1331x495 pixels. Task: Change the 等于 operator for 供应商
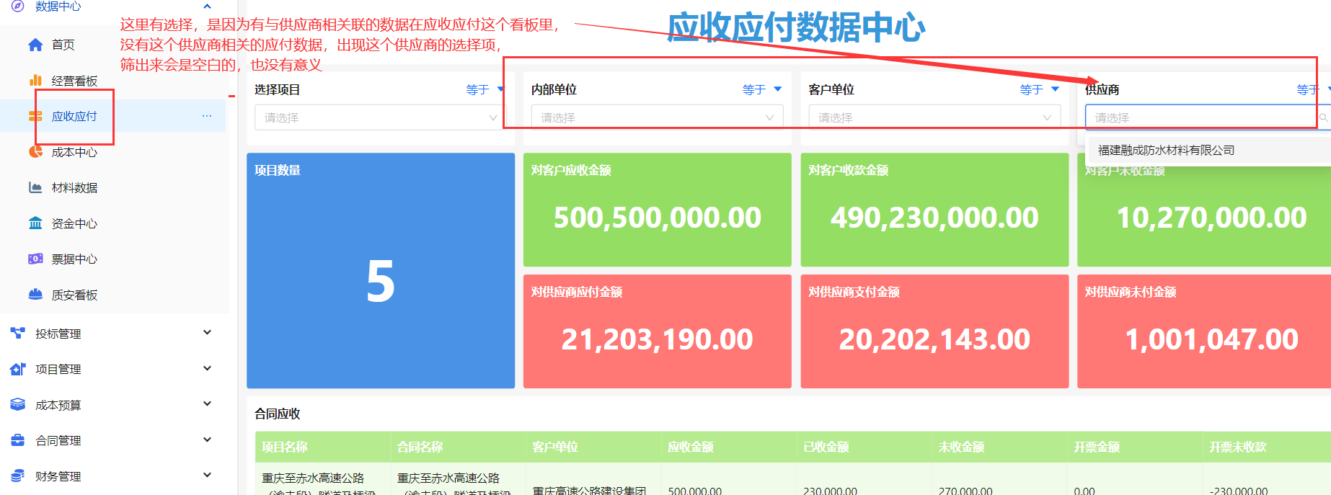coord(1313,89)
